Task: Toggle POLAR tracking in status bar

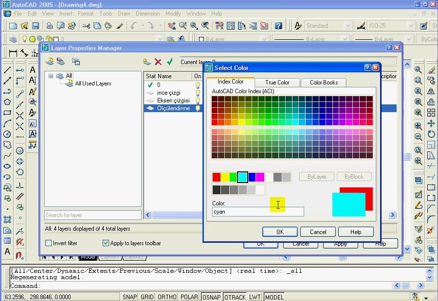Action: coord(189,297)
